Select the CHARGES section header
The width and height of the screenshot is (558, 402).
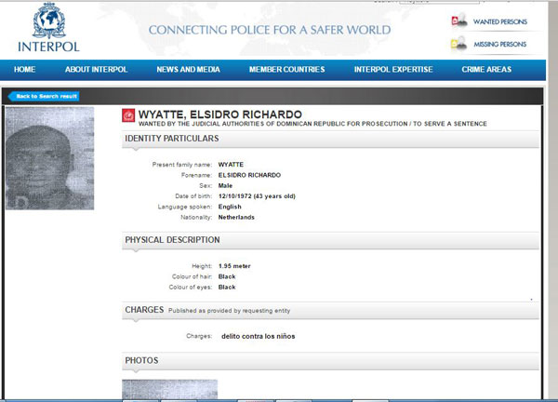click(330, 310)
